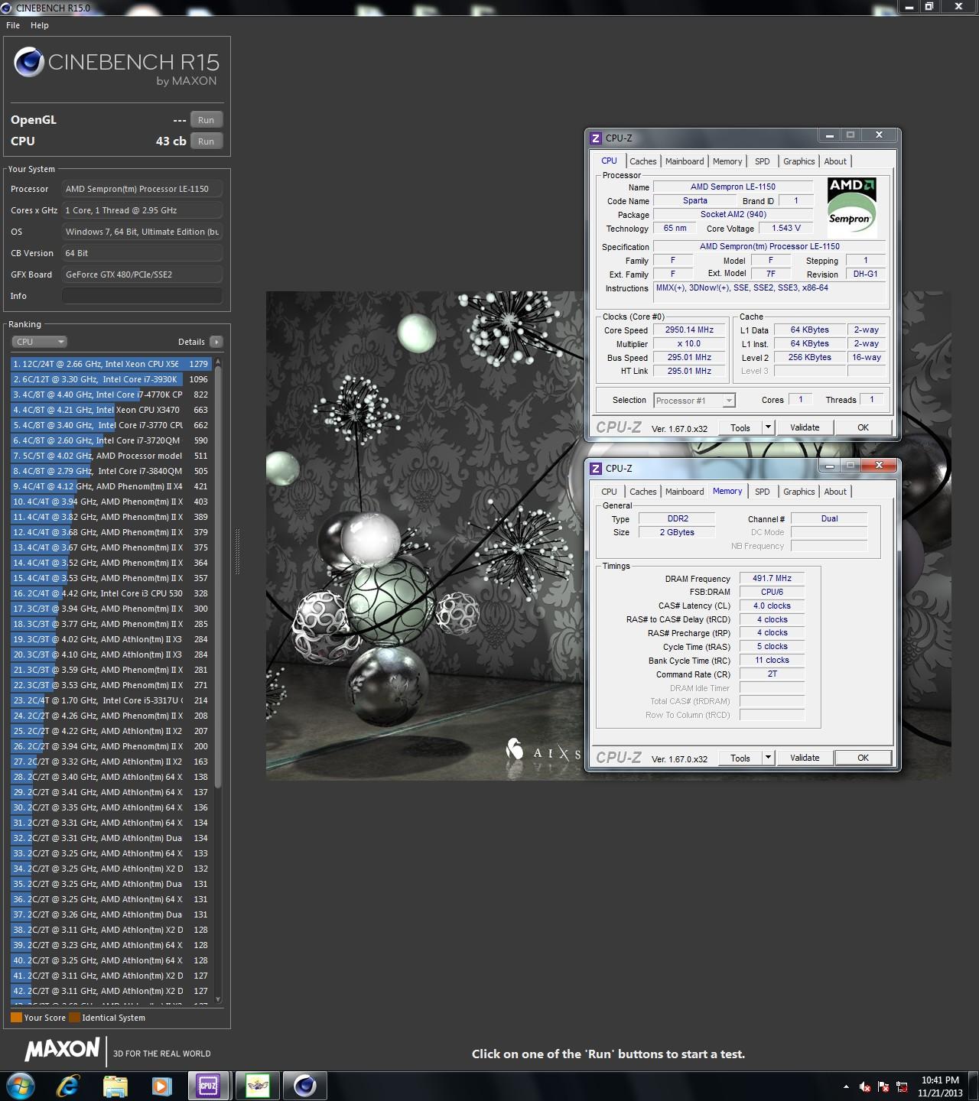979x1101 pixels.
Task: Open Mainboard tab in lower CPU-Z
Action: coord(685,492)
